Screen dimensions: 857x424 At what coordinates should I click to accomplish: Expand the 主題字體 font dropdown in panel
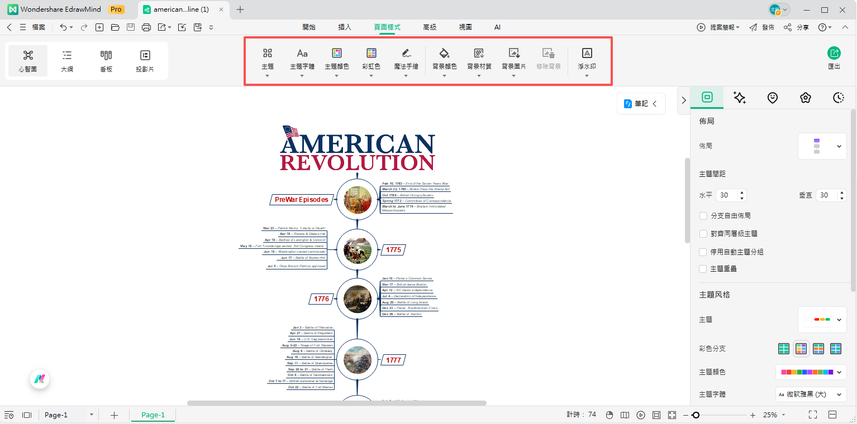[x=811, y=394]
